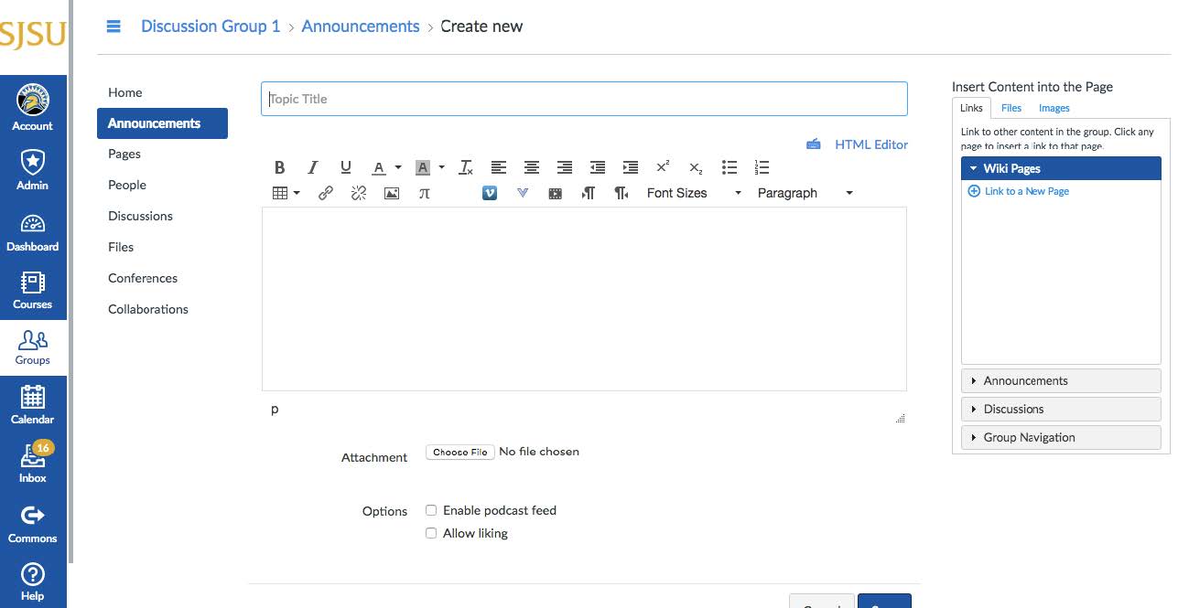This screenshot has width=1178, height=608.
Task: Open the embed image tool
Action: [392, 193]
